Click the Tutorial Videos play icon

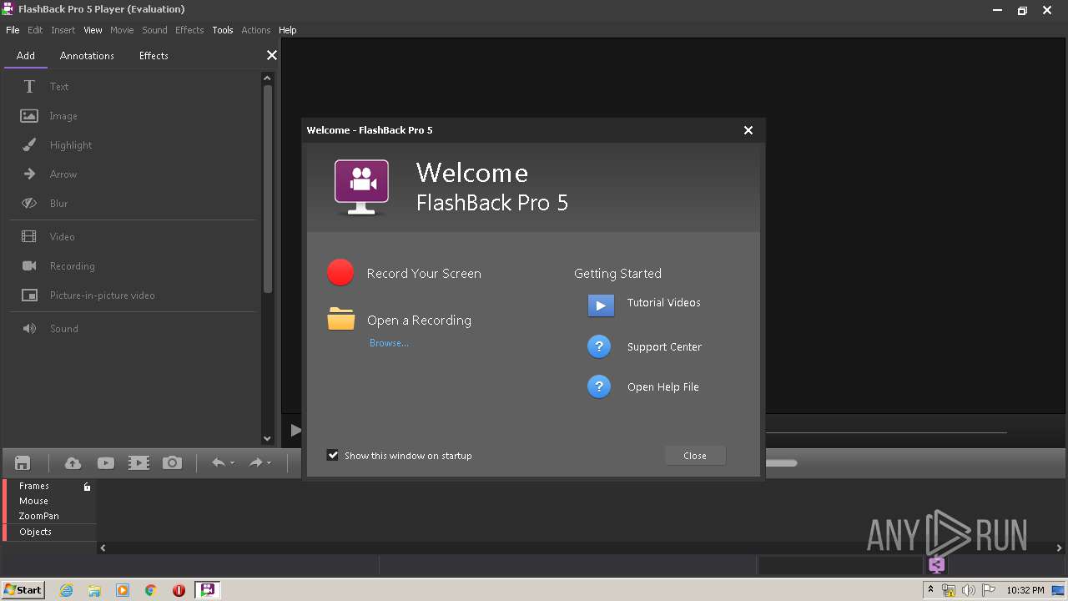tap(601, 306)
